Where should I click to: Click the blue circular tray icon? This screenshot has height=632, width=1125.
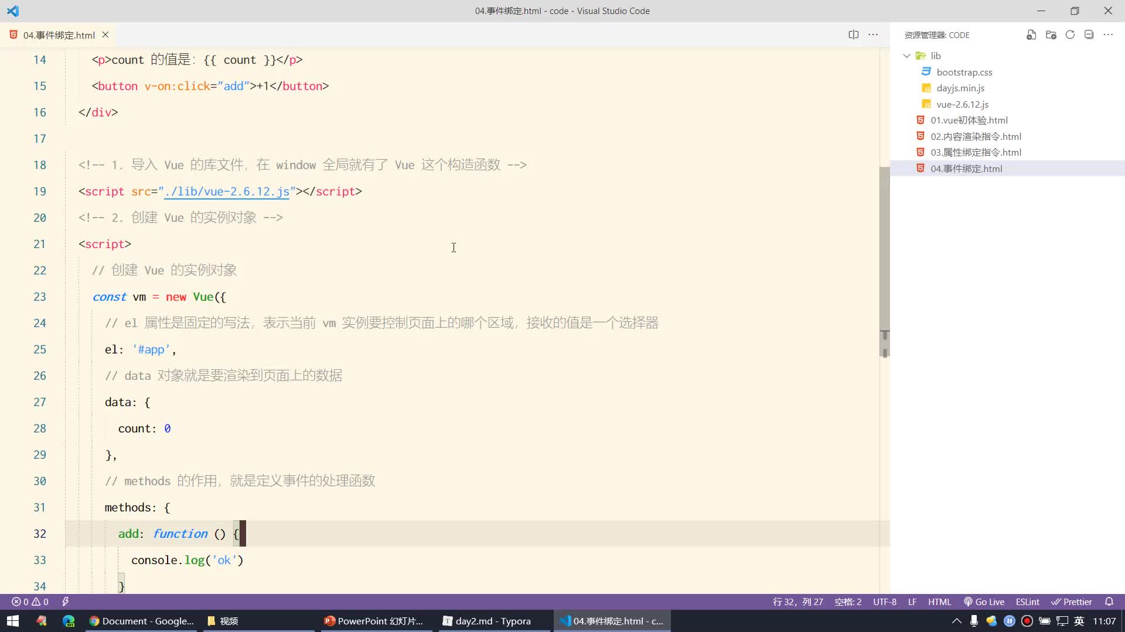(1009, 621)
